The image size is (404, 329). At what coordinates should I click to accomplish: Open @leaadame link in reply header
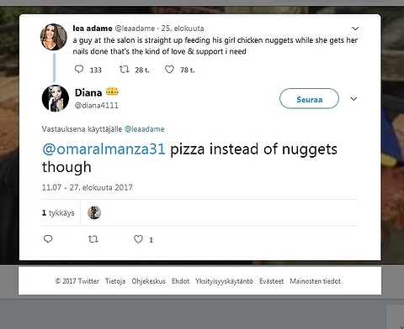pos(145,129)
